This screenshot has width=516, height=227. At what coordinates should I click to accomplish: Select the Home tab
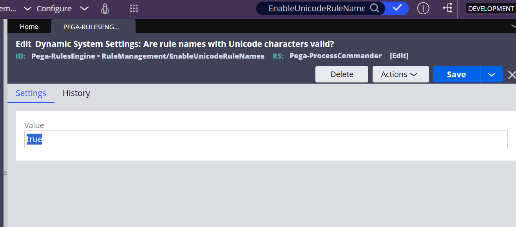pos(29,26)
